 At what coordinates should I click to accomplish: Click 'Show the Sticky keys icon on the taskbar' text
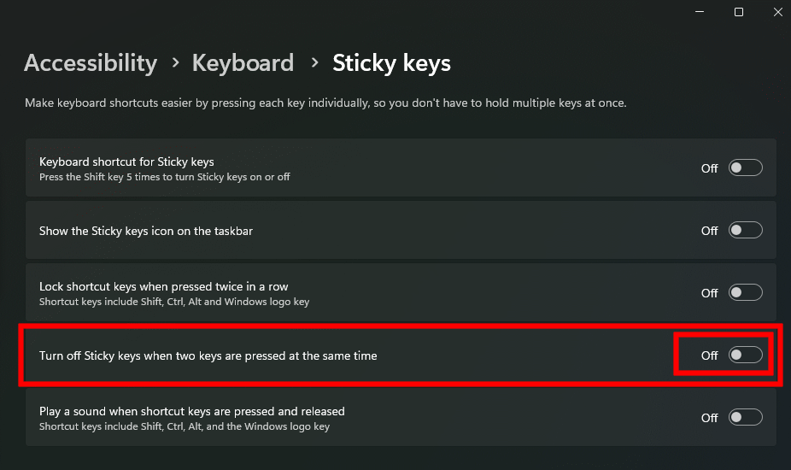(146, 231)
